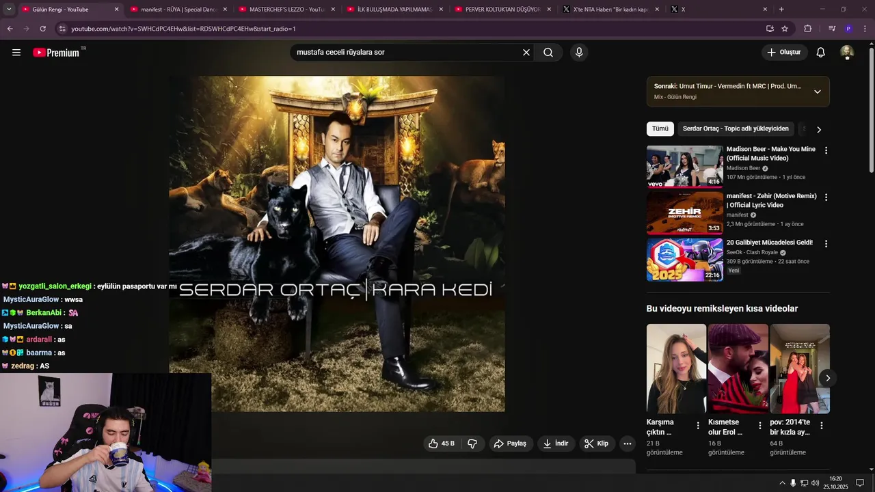This screenshot has width=875, height=492.
Task: Click İndir download button
Action: click(x=556, y=443)
